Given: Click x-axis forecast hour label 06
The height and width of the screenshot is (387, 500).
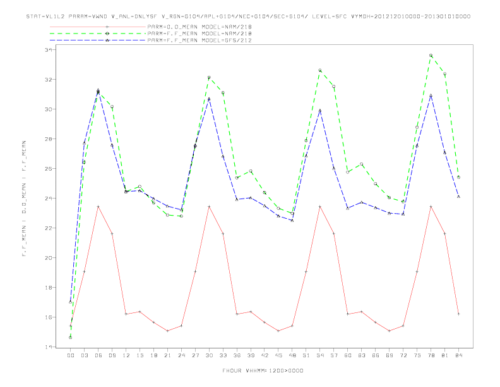Looking at the screenshot, I should 98,355.
